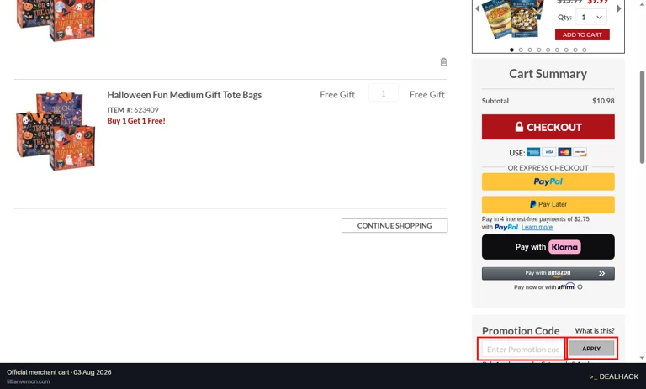Delete item using the trash can icon
Viewport: 646px width, 389px height.
tap(444, 61)
